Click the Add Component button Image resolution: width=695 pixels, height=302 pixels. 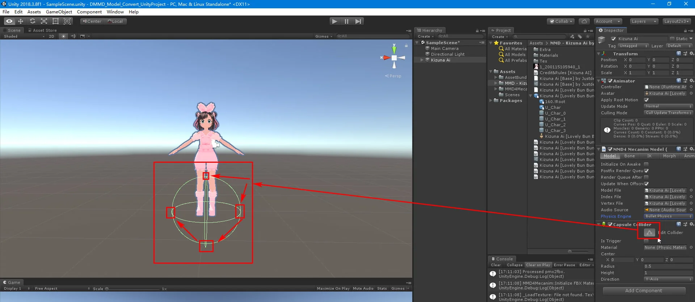click(x=644, y=291)
